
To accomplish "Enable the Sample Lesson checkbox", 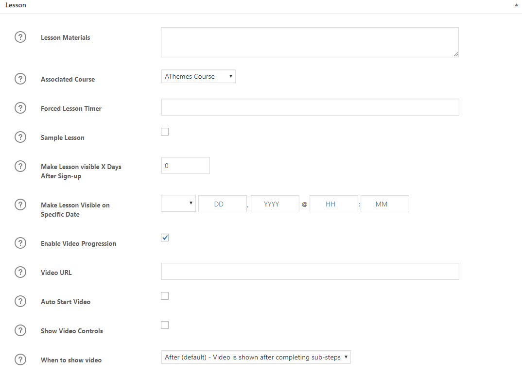I will [x=165, y=132].
